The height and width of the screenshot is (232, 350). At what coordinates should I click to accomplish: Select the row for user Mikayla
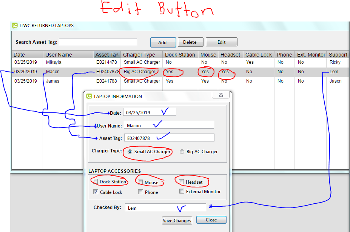(x=53, y=62)
